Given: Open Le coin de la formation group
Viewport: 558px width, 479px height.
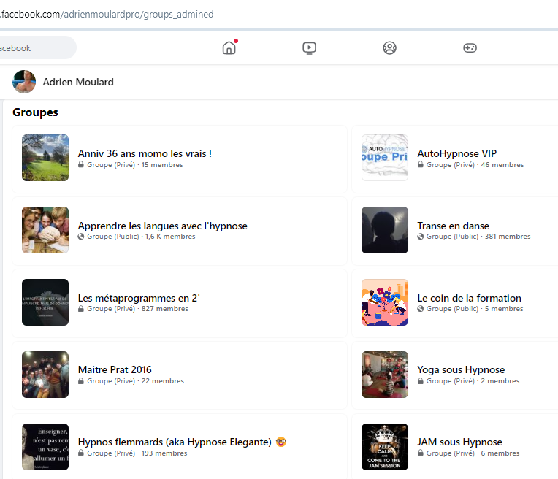Looking at the screenshot, I should coord(469,298).
